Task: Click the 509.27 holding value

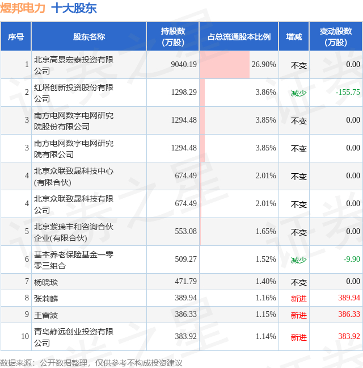Action: (185, 259)
